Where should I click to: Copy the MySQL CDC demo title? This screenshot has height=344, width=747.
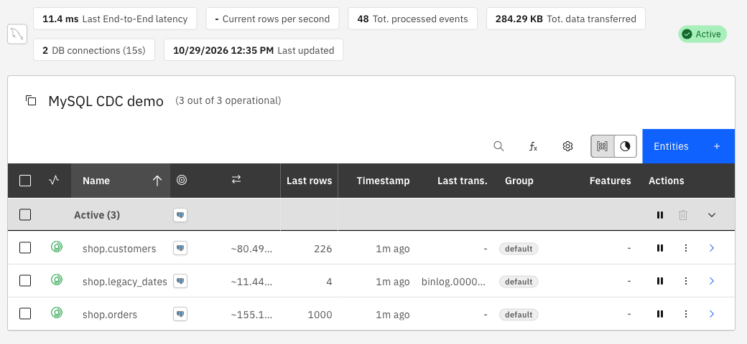[31, 101]
